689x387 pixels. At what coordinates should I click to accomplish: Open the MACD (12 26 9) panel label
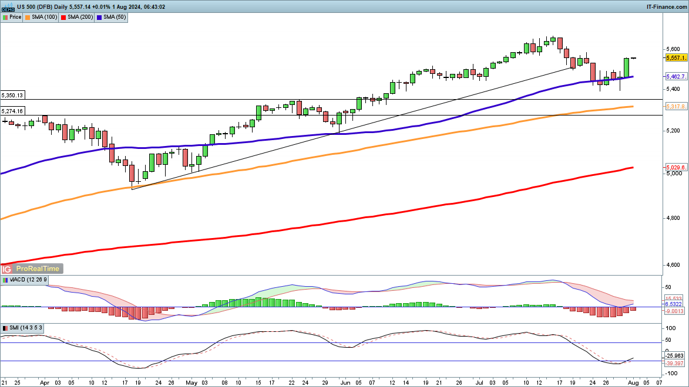tap(23, 280)
